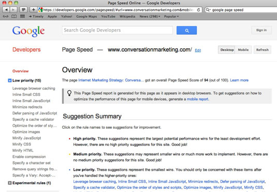Open Optimize the order of styles and scripts link

click(x=149, y=187)
